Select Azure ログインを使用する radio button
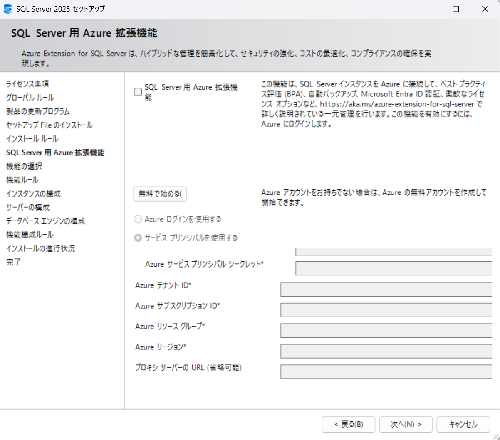 (x=138, y=219)
